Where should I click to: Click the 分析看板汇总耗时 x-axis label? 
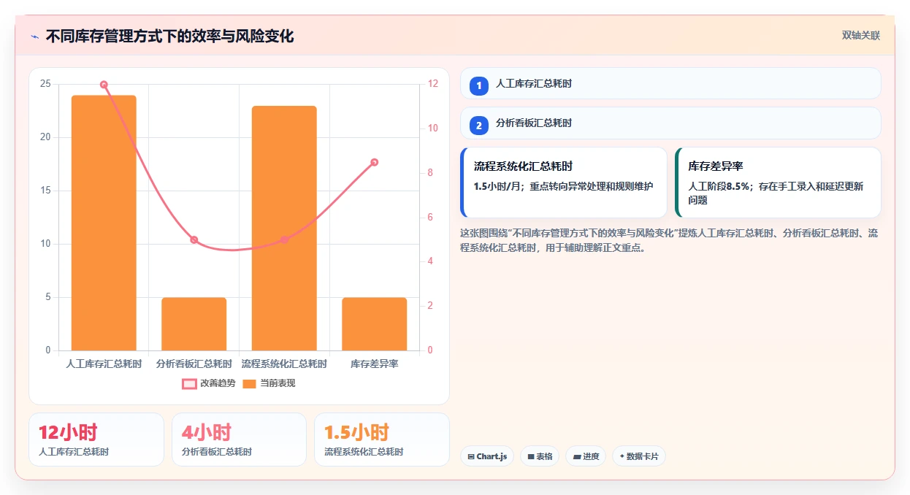[194, 364]
